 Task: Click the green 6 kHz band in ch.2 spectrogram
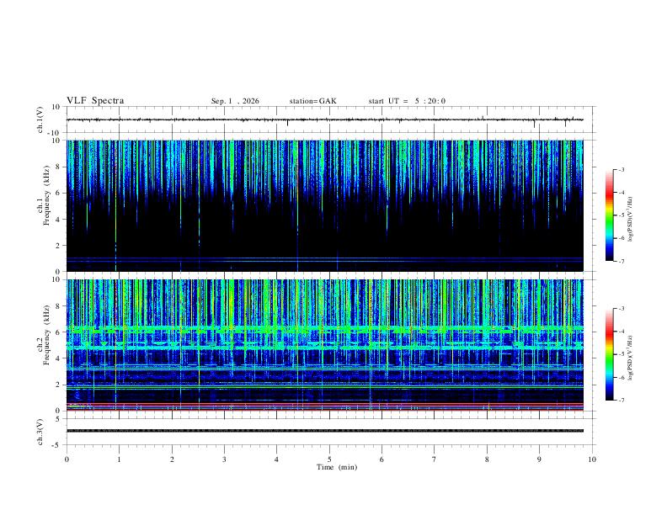click(x=324, y=329)
